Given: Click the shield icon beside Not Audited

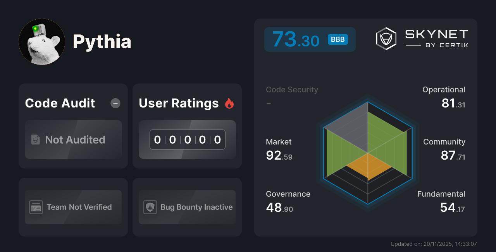Looking at the screenshot, I should pyautogui.click(x=35, y=140).
